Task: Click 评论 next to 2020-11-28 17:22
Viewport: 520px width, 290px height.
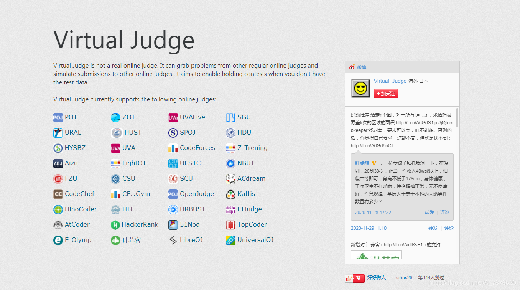Action: point(444,212)
